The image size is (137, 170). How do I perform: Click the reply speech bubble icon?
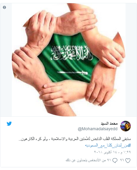coord(115,161)
